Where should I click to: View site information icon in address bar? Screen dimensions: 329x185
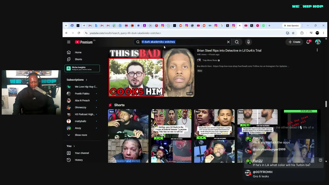pos(86,33)
